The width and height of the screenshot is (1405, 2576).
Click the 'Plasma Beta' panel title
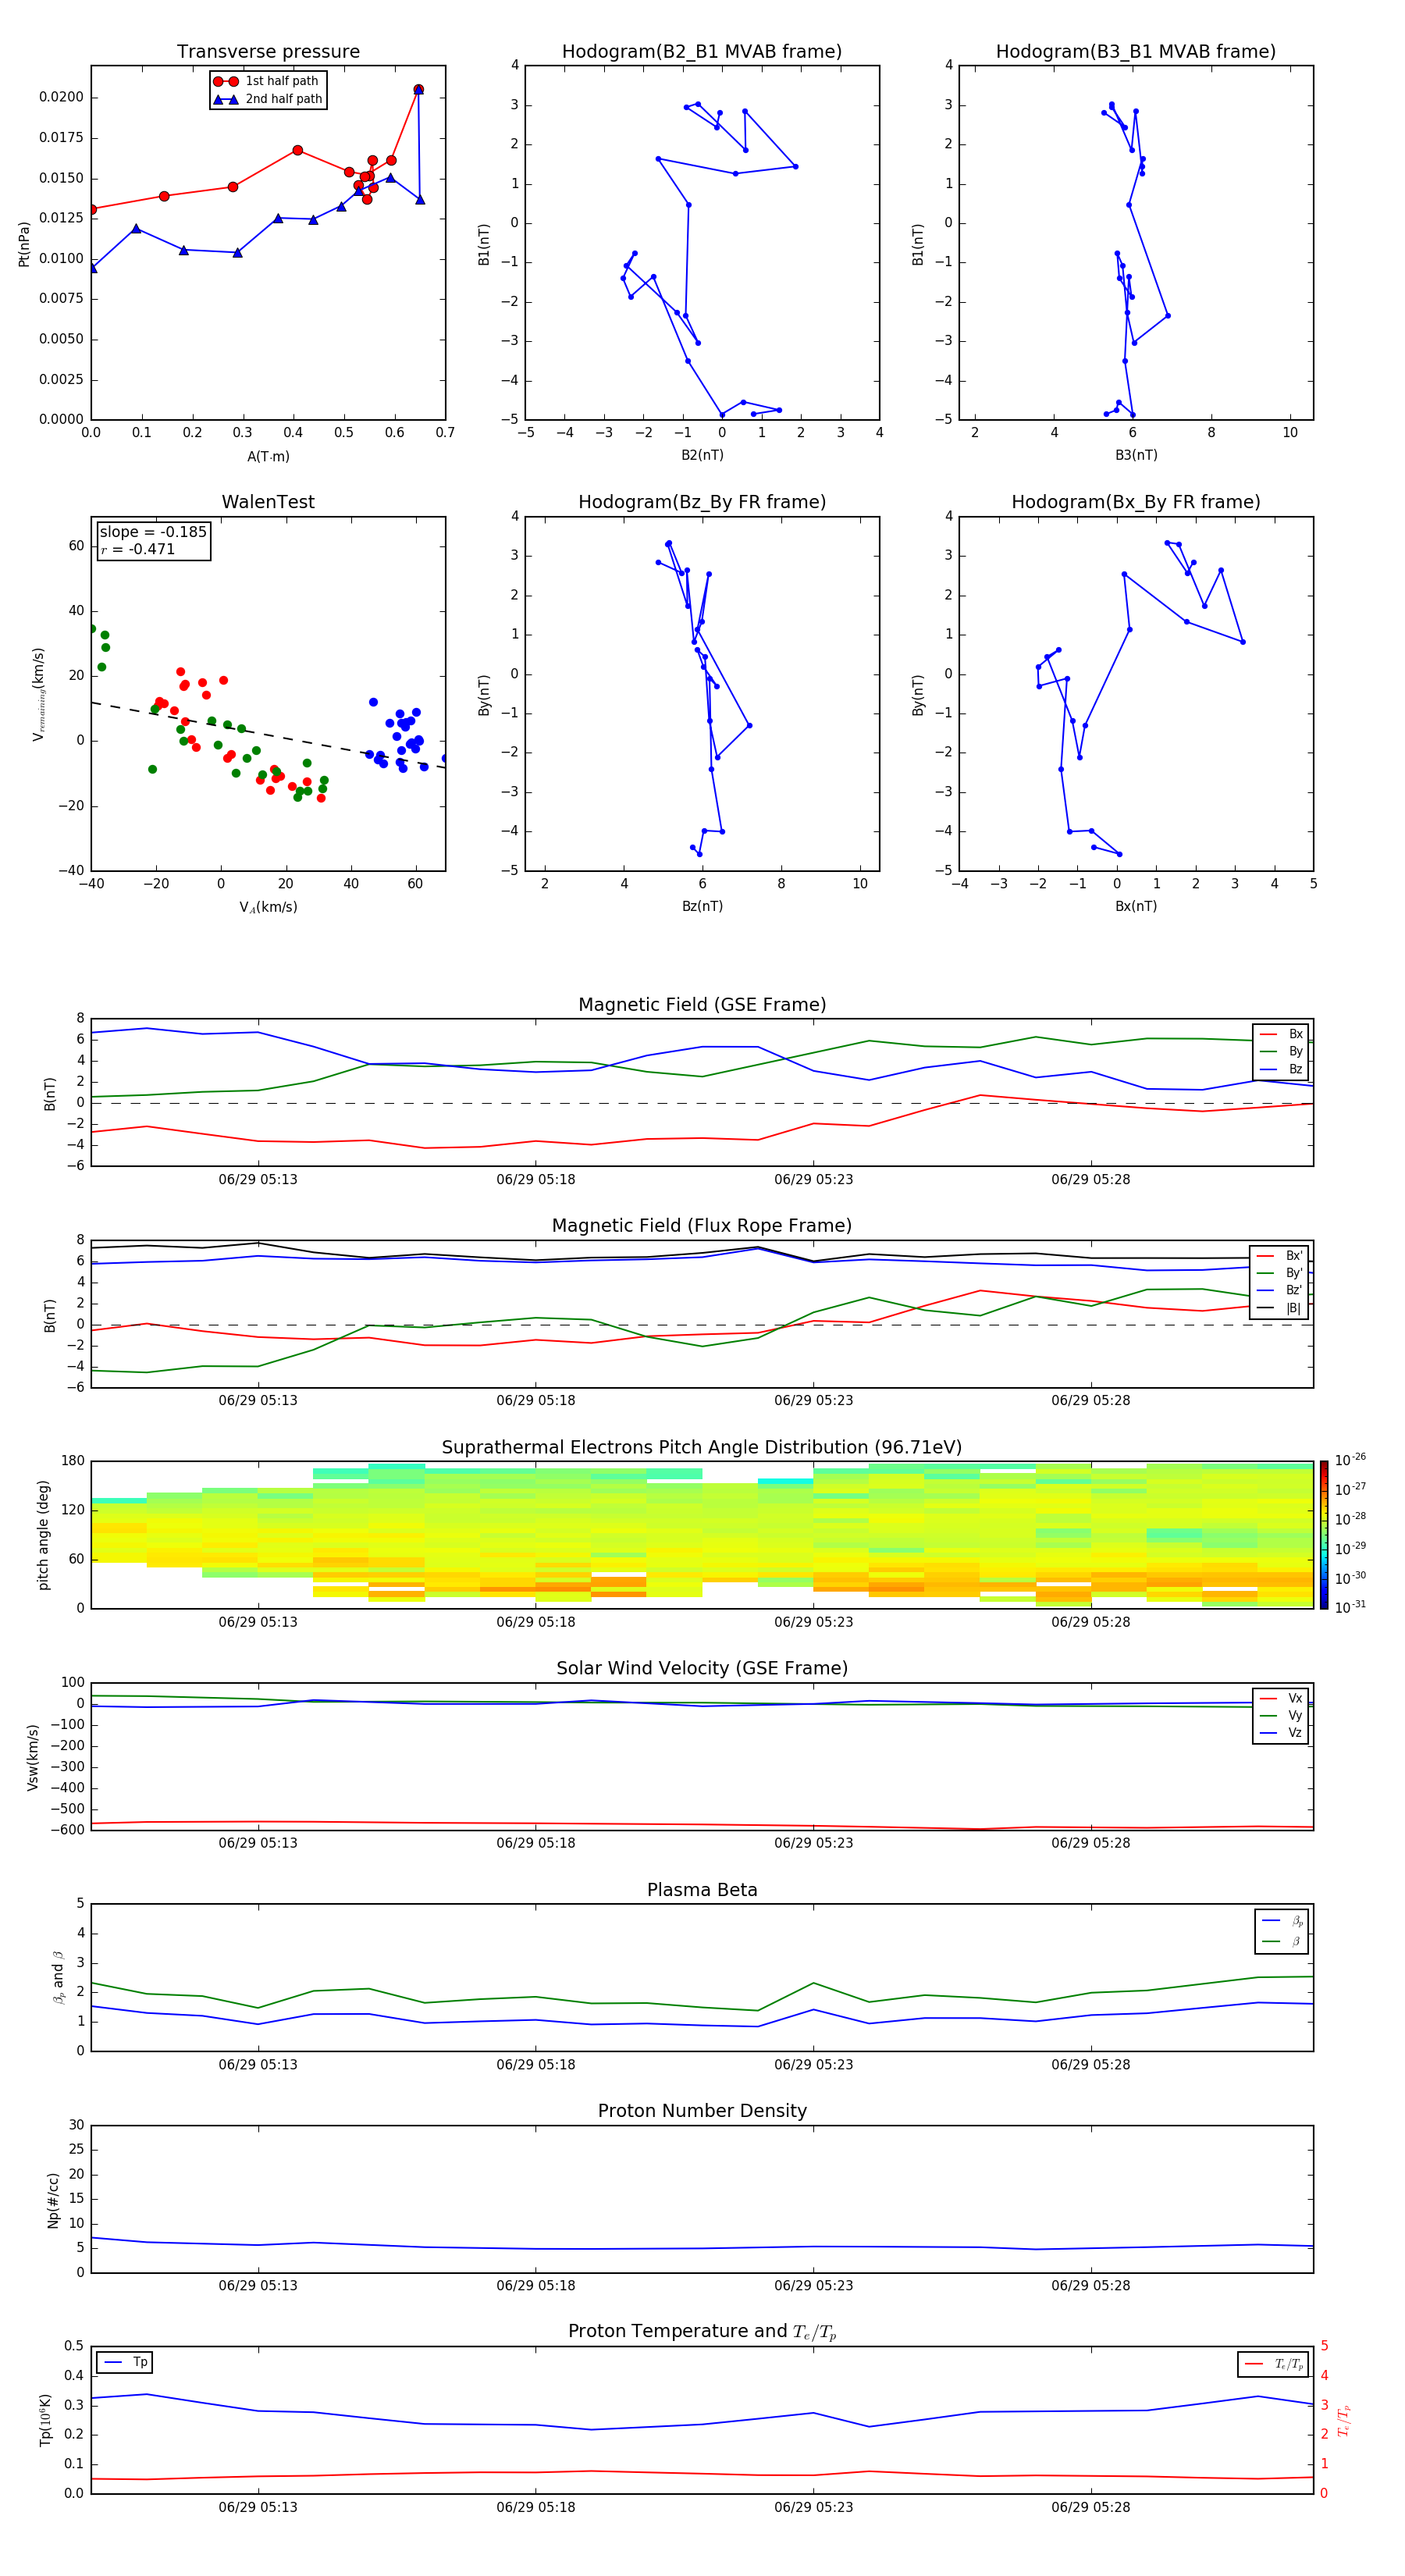click(x=702, y=1890)
